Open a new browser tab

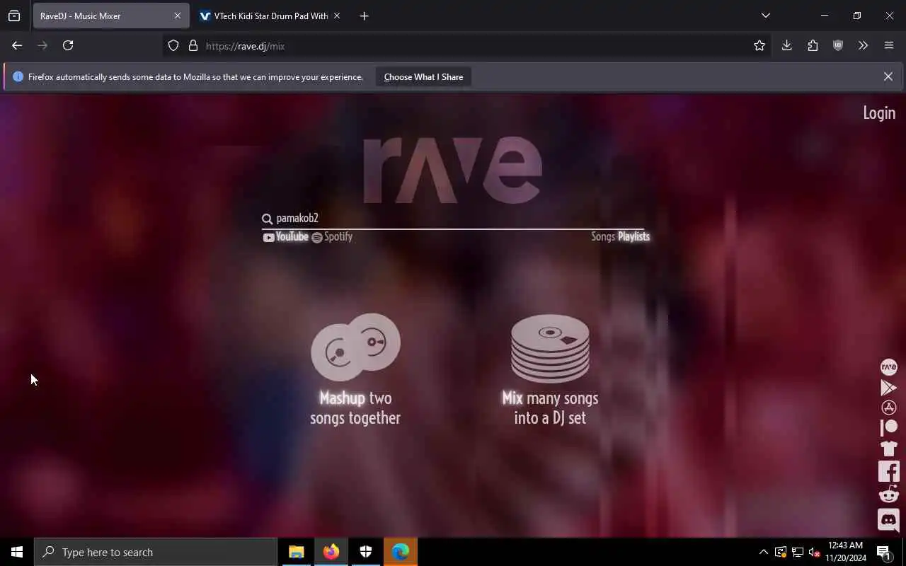tap(364, 16)
